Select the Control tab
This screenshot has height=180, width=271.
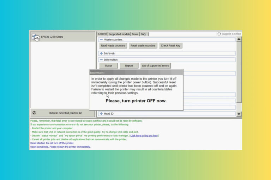[x=102, y=34]
